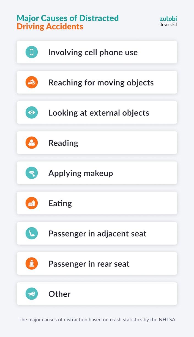
Task: Click the lipstick makeup icon
Action: pyautogui.click(x=32, y=173)
